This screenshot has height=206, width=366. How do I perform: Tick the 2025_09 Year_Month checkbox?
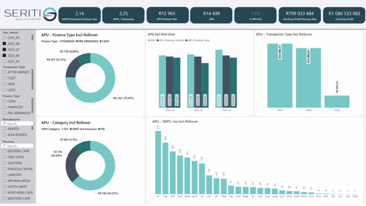point(4,38)
